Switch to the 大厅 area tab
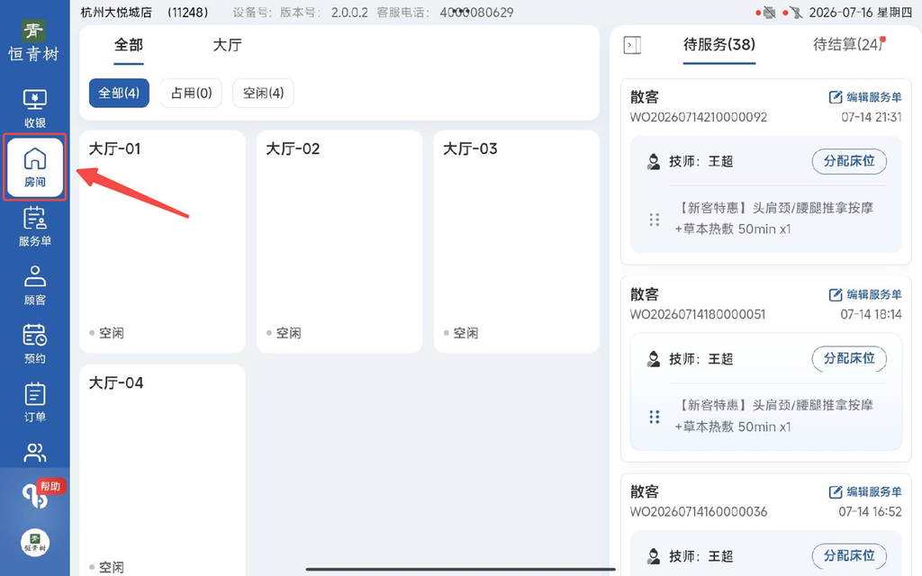The height and width of the screenshot is (576, 922). [x=227, y=45]
